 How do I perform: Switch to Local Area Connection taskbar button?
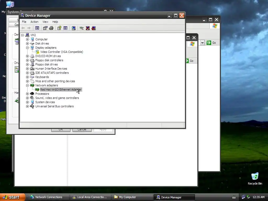(x=90, y=197)
